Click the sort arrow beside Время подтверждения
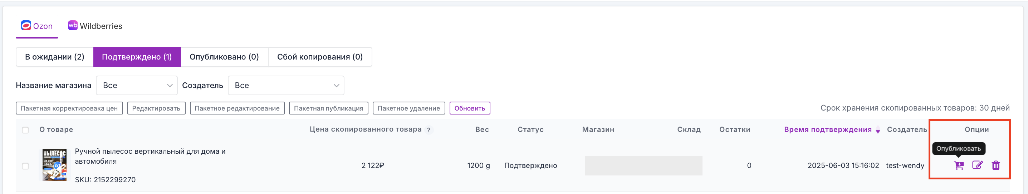Viewport: 1028px width, 194px height. tap(877, 131)
